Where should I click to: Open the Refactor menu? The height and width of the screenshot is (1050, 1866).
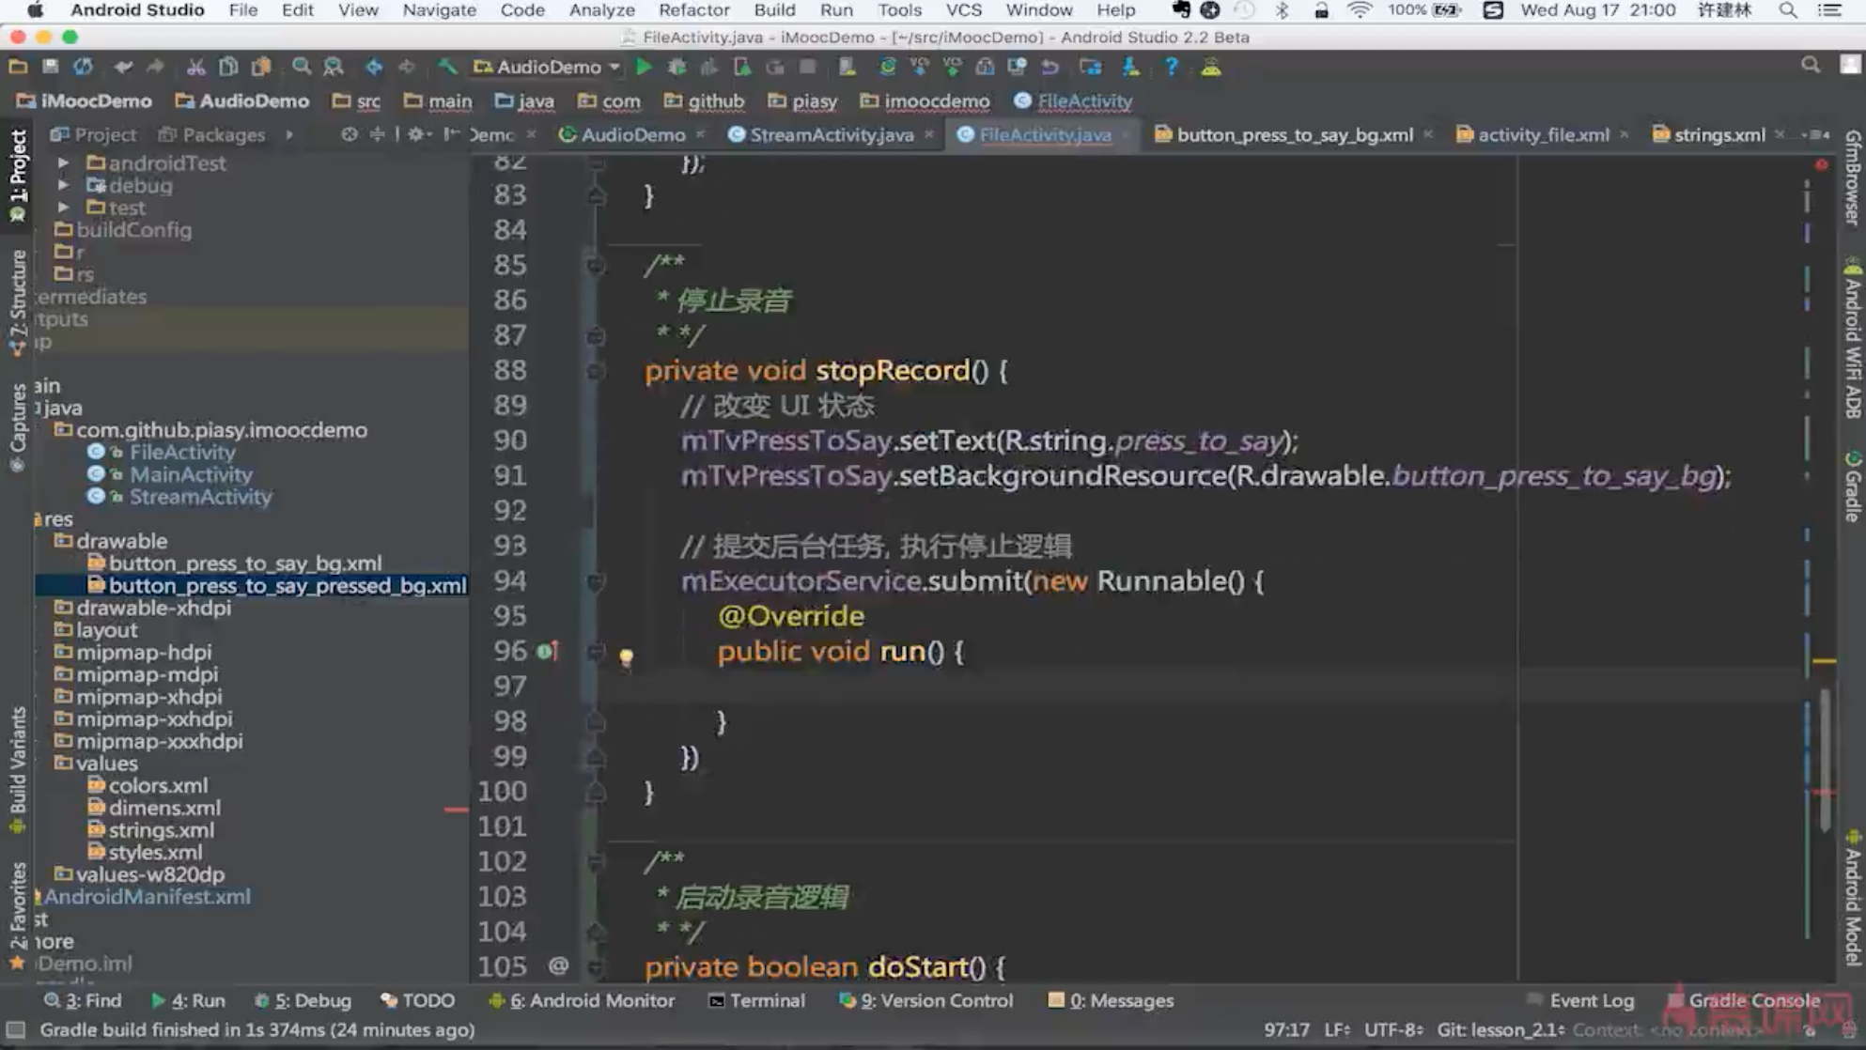693,10
